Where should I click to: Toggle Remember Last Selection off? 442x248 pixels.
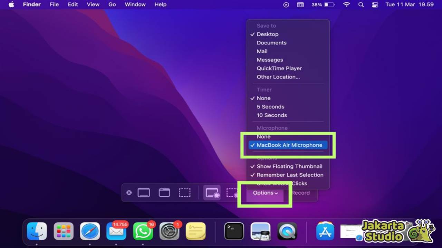[x=290, y=175]
